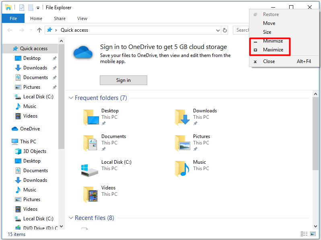Click the OneDrive cloud icon in banner
Screen dimensions: 321x240
pos(83,52)
